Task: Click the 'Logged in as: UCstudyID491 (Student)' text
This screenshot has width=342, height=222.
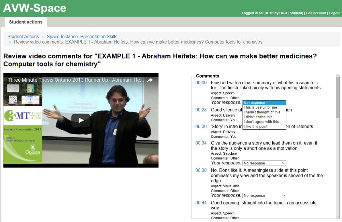Action: (272, 13)
